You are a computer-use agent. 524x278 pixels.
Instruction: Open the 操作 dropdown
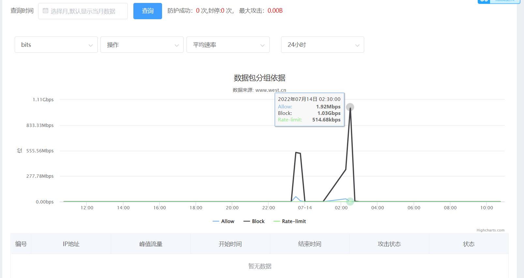142,45
